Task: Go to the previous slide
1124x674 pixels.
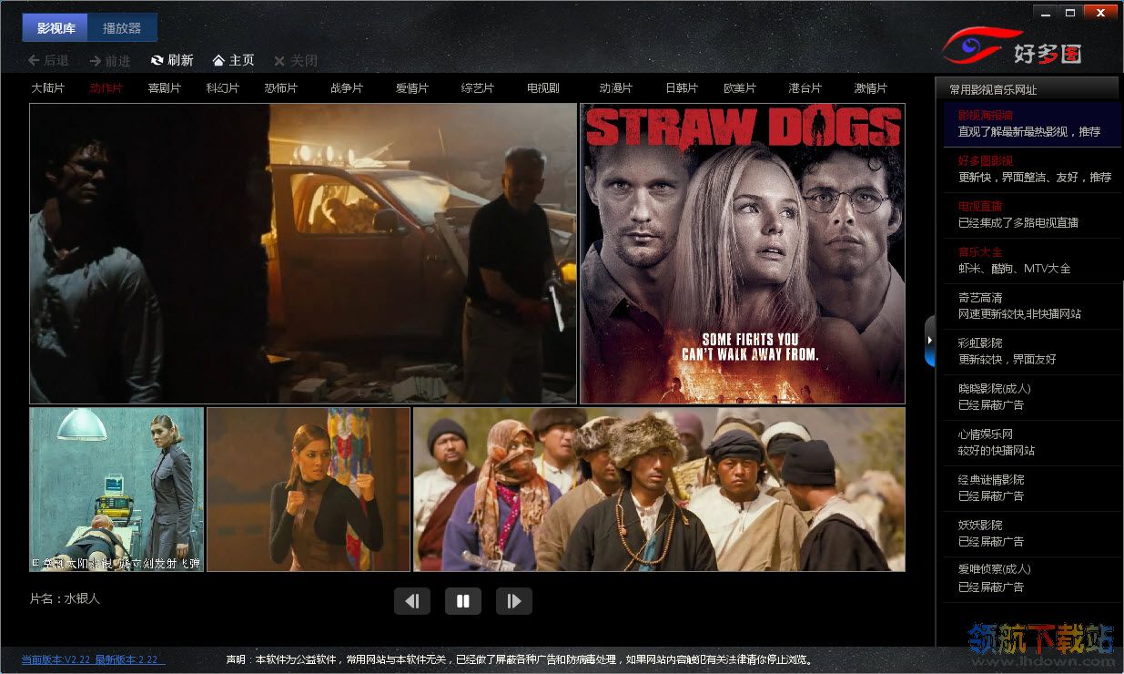Action: point(412,601)
